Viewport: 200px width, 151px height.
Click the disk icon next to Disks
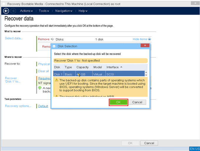tap(52, 39)
